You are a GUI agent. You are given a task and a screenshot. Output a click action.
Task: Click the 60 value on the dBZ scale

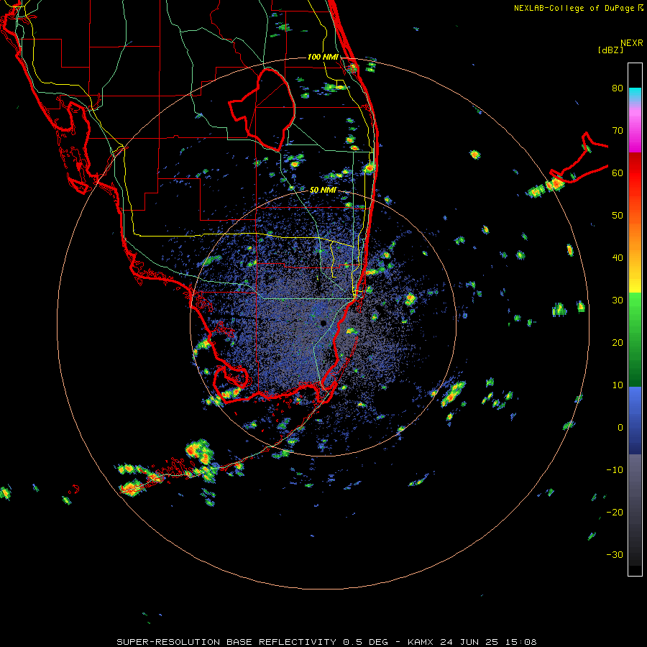pos(618,173)
